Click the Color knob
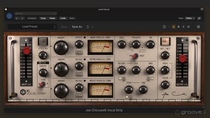Screen dimensions: 210x118 (x=165, y=85)
